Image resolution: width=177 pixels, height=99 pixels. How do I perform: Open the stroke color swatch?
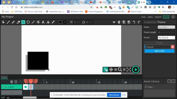65,22
